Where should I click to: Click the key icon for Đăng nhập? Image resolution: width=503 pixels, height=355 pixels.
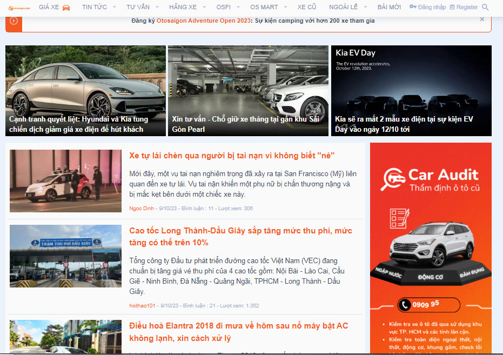(x=413, y=7)
